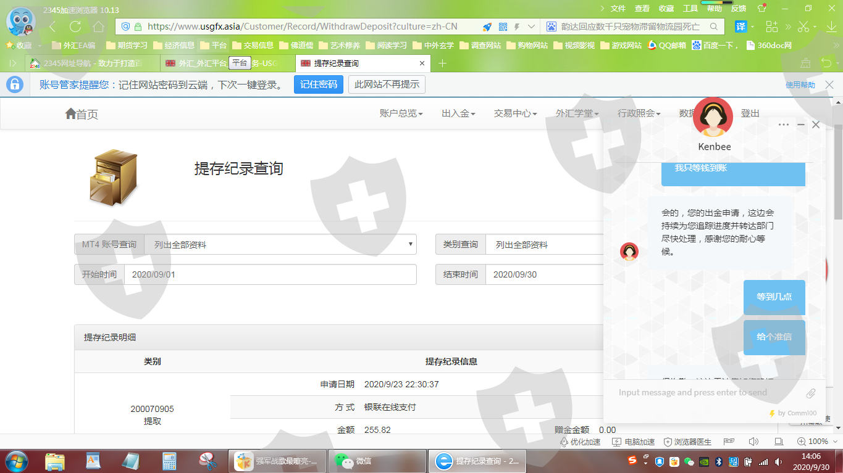Open the QR code icon in address bar
This screenshot has height=473, width=843.
click(503, 27)
